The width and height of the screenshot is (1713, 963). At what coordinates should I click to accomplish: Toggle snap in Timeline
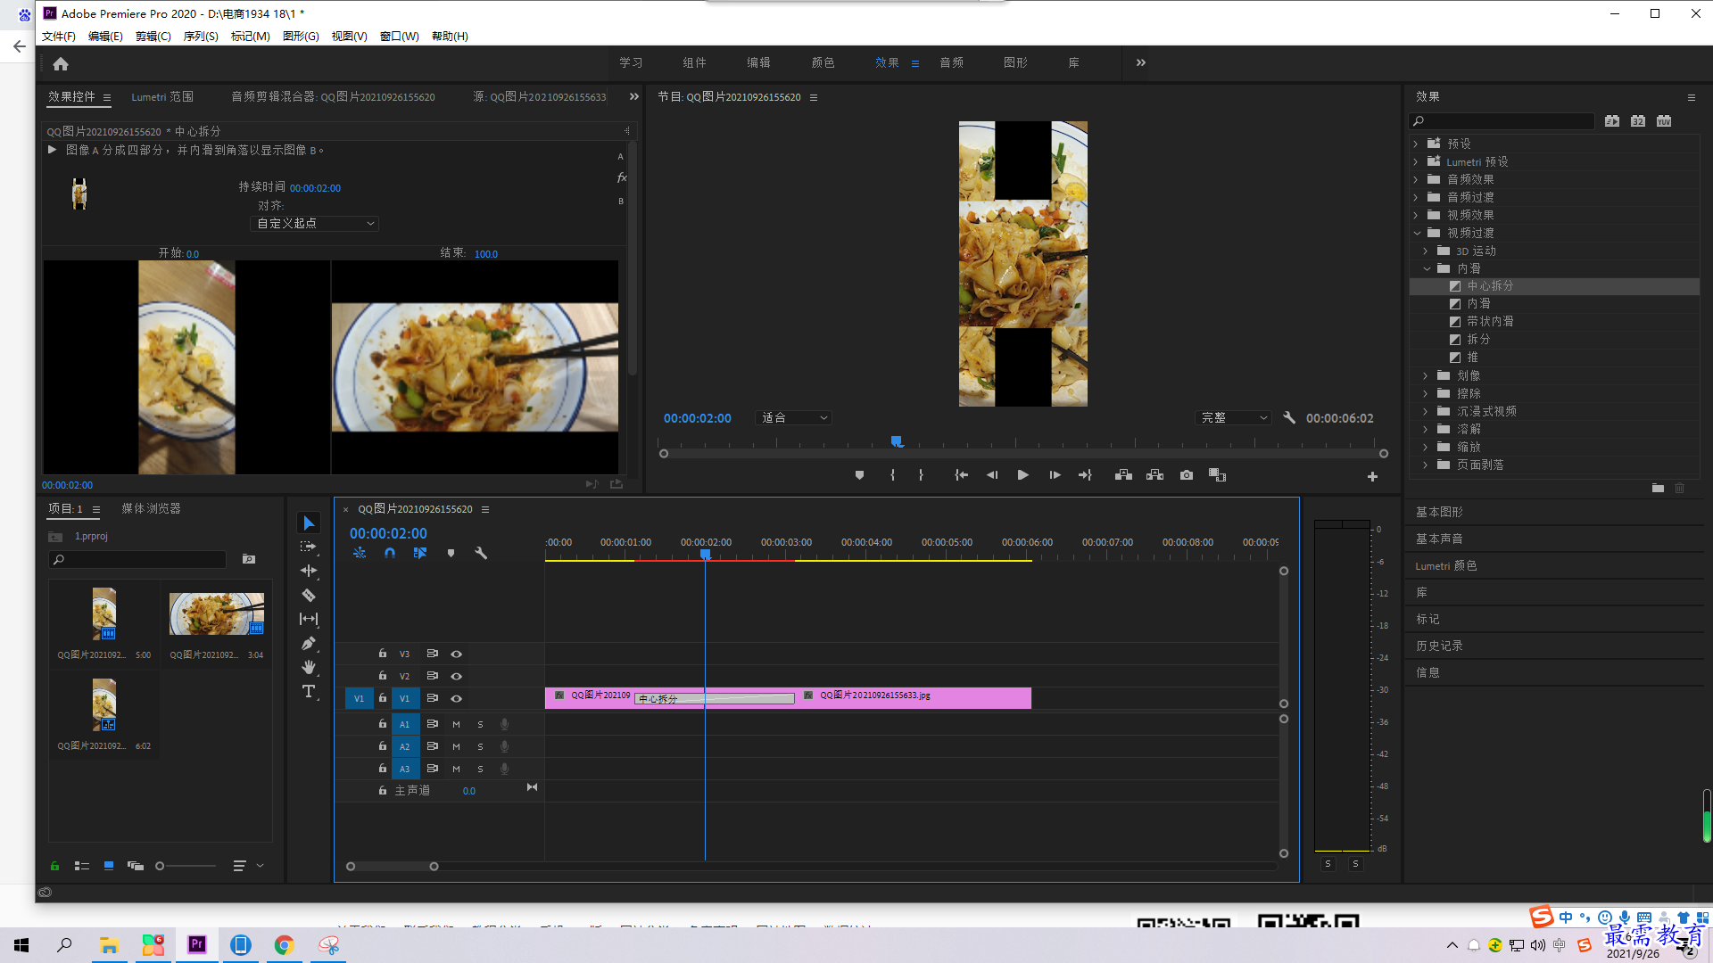click(x=390, y=553)
